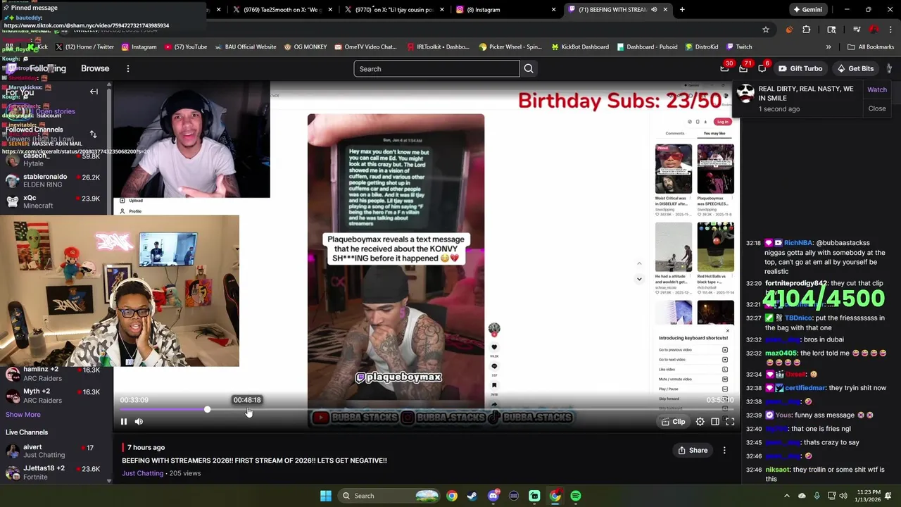The image size is (901, 507).
Task: Seek video at progress bar handle
Action: (207, 409)
